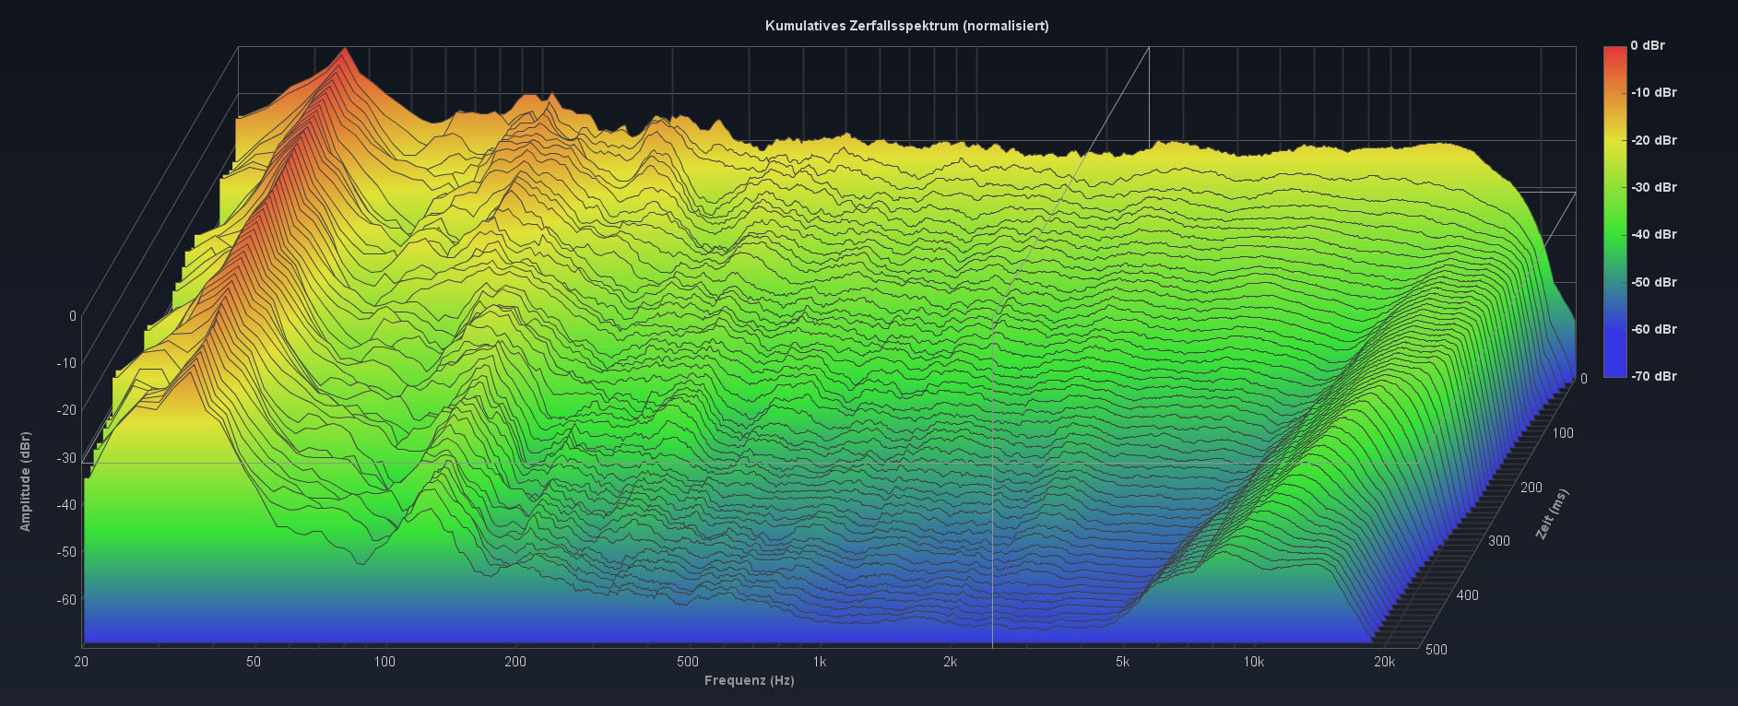
Task: Click the 1k frequency tick label
Action: 819,662
